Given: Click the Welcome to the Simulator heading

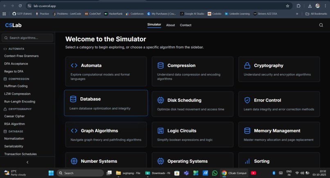Looking at the screenshot, I should (x=106, y=39).
